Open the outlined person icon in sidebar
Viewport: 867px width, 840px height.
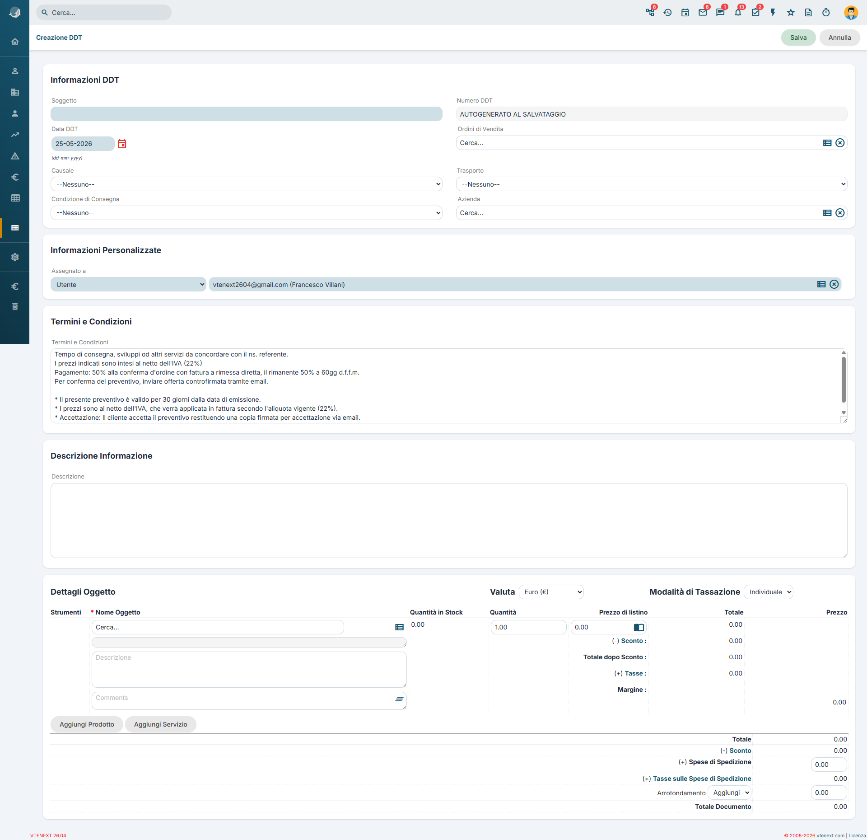15,71
